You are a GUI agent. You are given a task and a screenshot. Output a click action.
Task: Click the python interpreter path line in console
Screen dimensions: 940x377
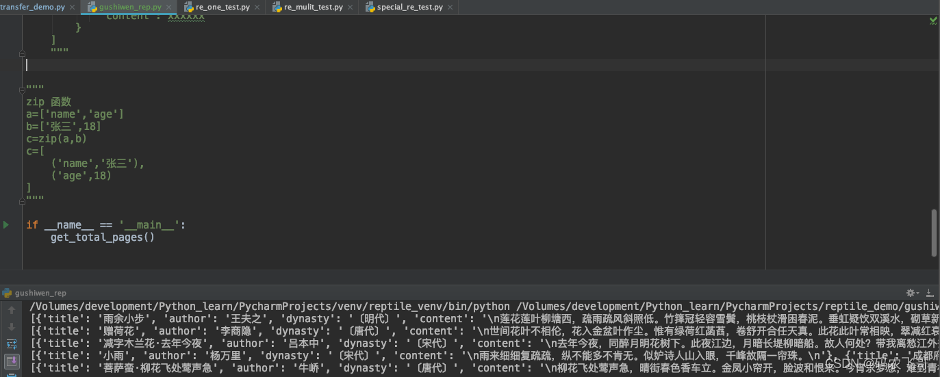484,307
